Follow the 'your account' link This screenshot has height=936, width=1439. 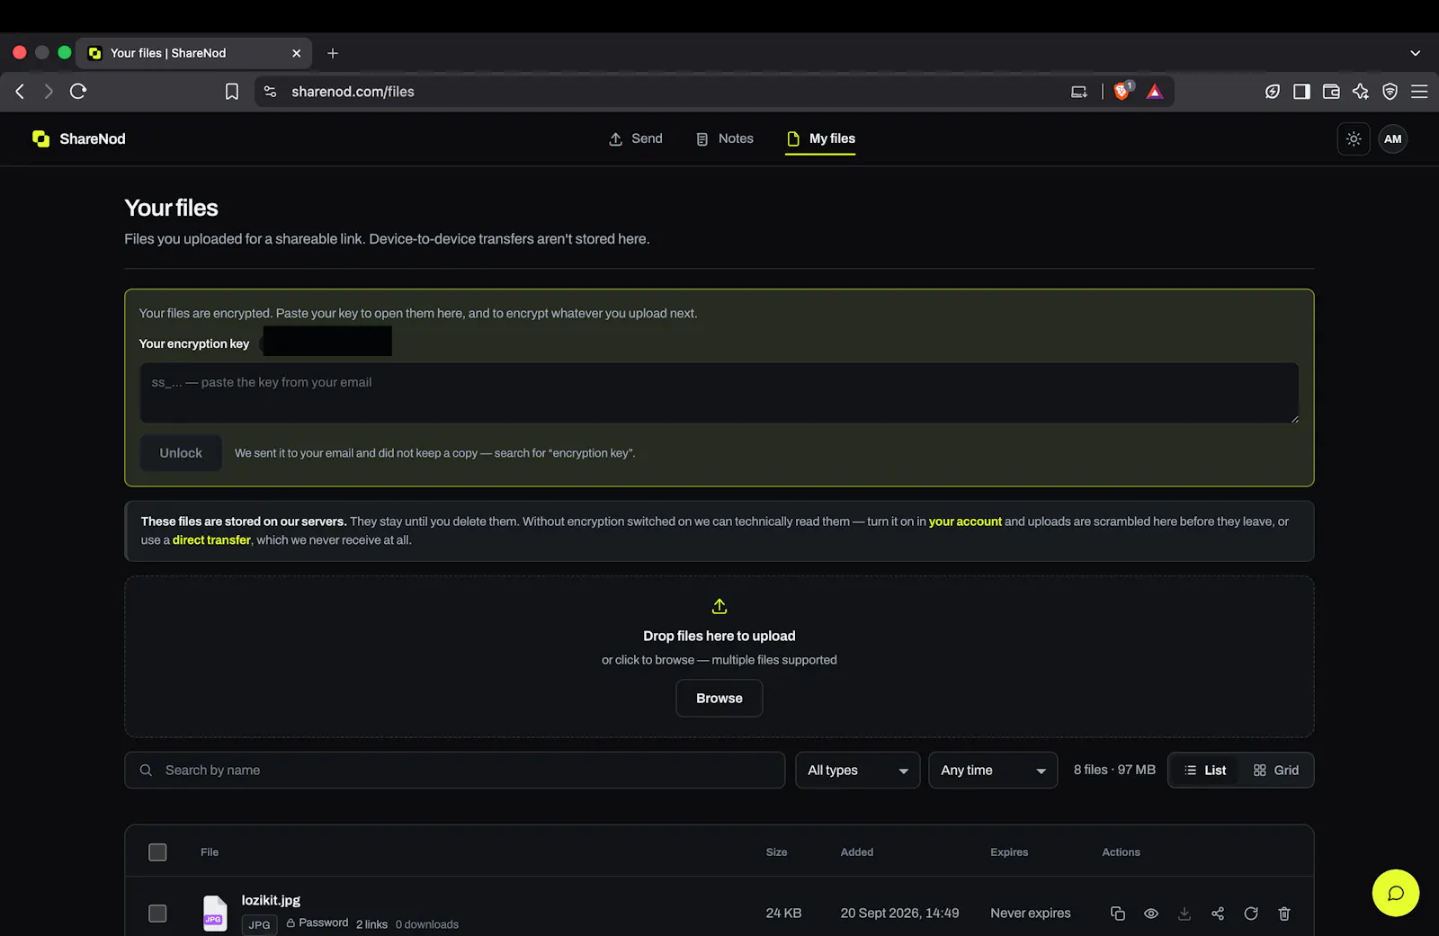tap(965, 521)
